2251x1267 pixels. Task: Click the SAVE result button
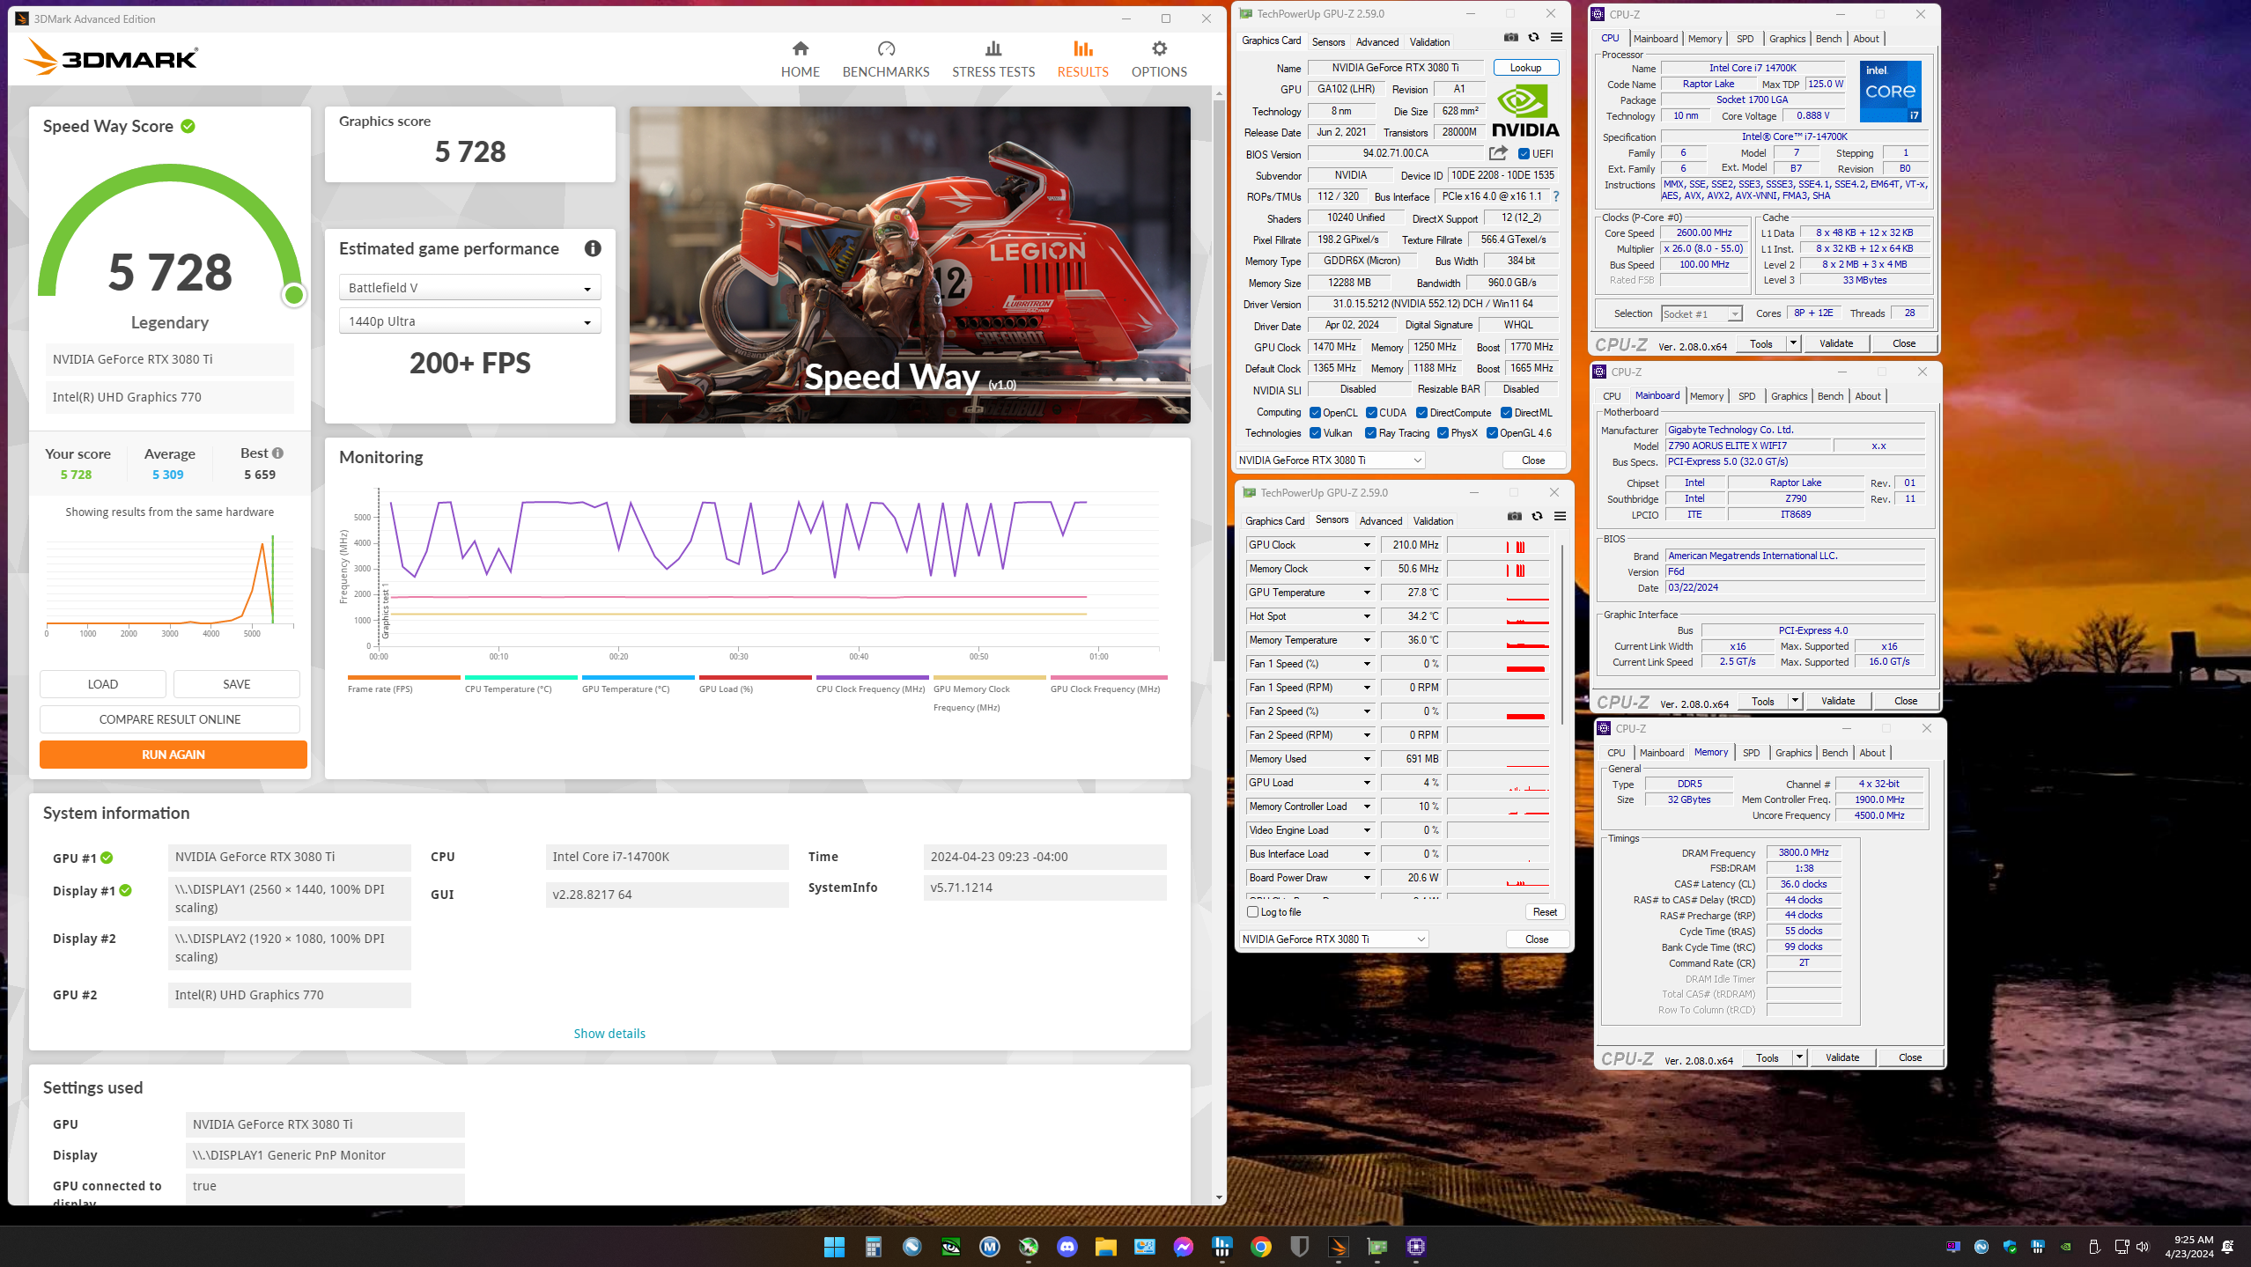[236, 684]
